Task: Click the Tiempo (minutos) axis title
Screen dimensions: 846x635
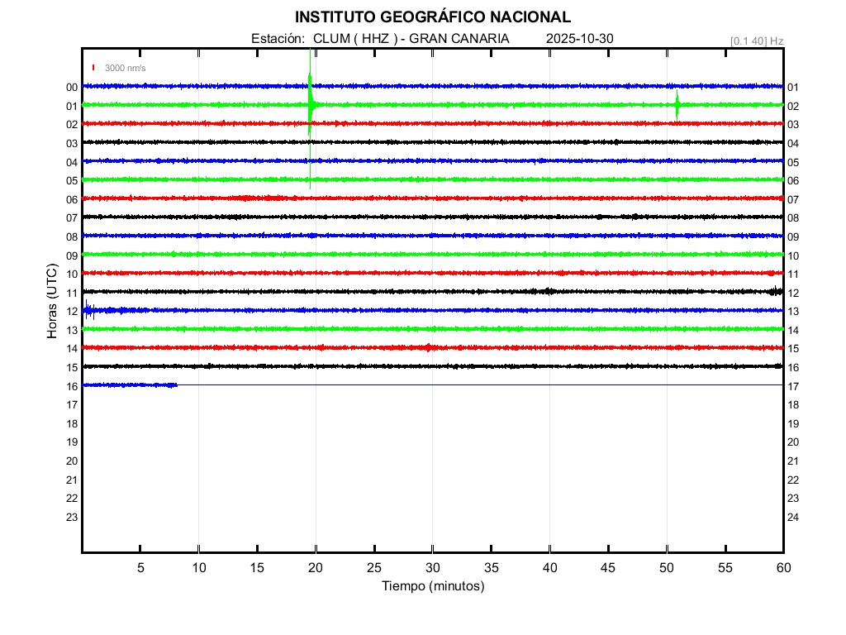Action: point(433,586)
